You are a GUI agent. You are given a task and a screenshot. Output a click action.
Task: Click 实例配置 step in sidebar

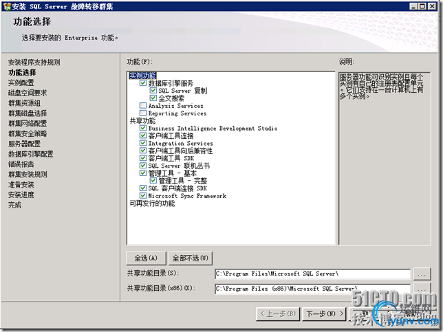(21, 82)
